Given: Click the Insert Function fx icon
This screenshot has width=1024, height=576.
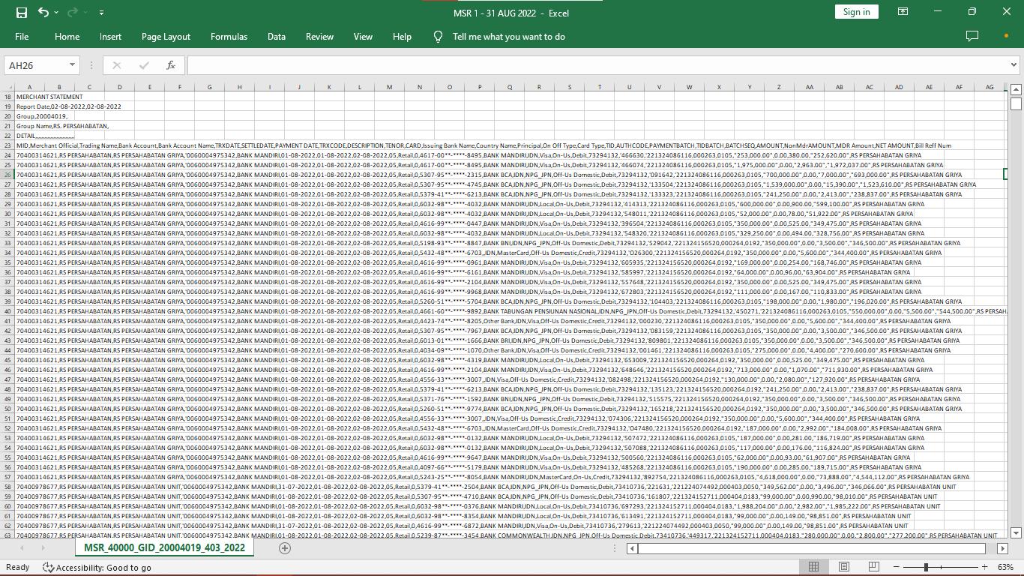Looking at the screenshot, I should (x=171, y=65).
